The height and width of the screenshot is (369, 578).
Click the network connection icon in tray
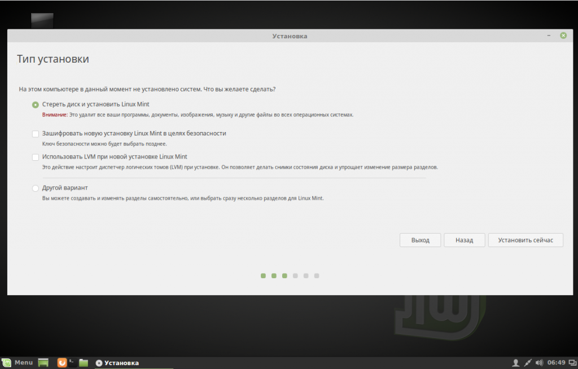(x=527, y=362)
